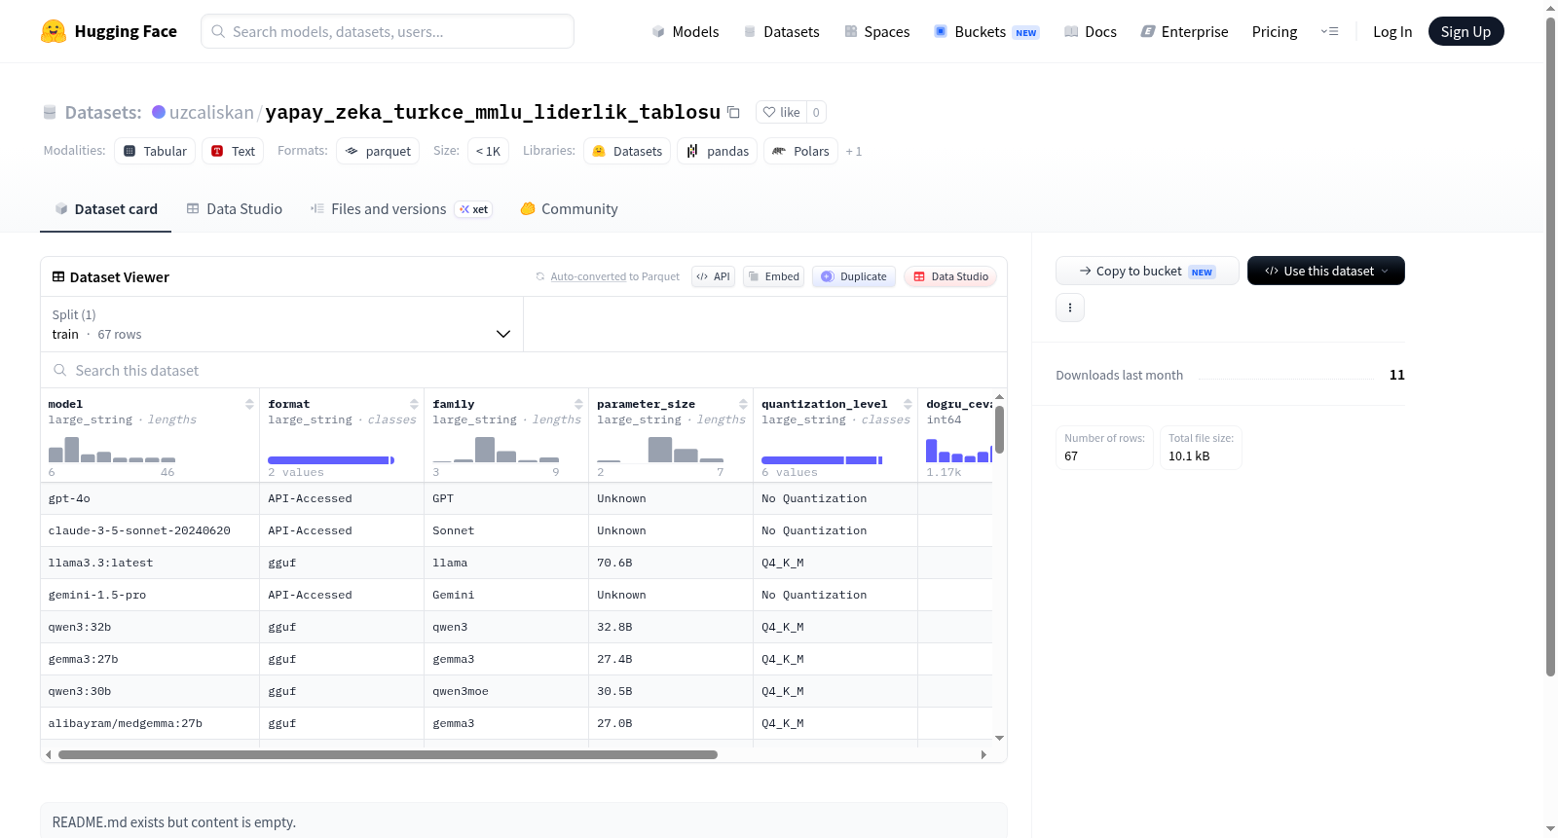Focus the Search this dataset field
Viewport: 1558px width, 838px height.
click(524, 371)
